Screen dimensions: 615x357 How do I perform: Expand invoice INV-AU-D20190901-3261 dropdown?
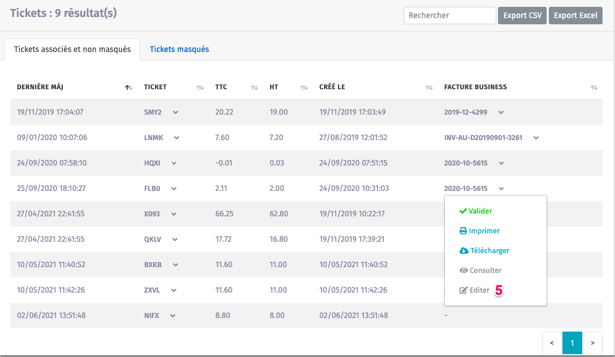coord(536,138)
